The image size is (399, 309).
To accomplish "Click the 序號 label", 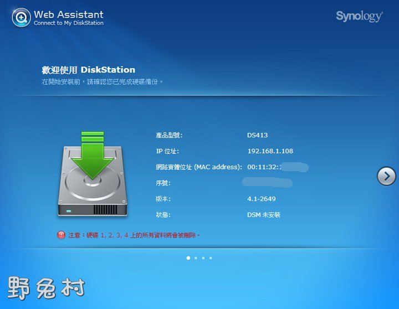I will pyautogui.click(x=163, y=183).
